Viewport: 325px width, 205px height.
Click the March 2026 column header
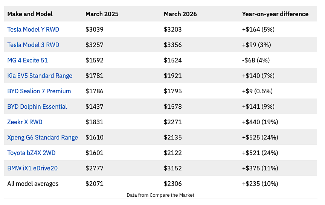click(180, 14)
